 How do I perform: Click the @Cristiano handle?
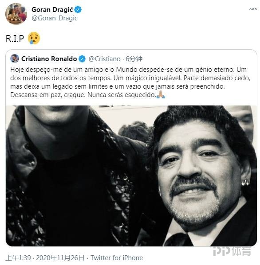click(x=105, y=59)
